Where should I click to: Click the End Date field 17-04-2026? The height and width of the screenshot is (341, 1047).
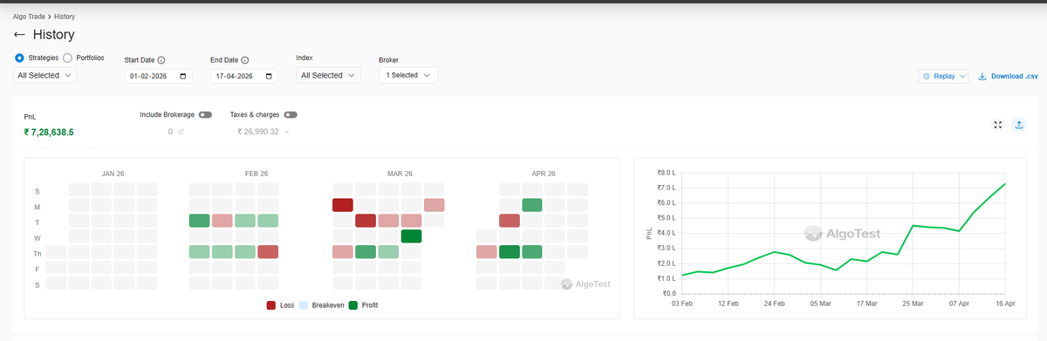coord(243,76)
